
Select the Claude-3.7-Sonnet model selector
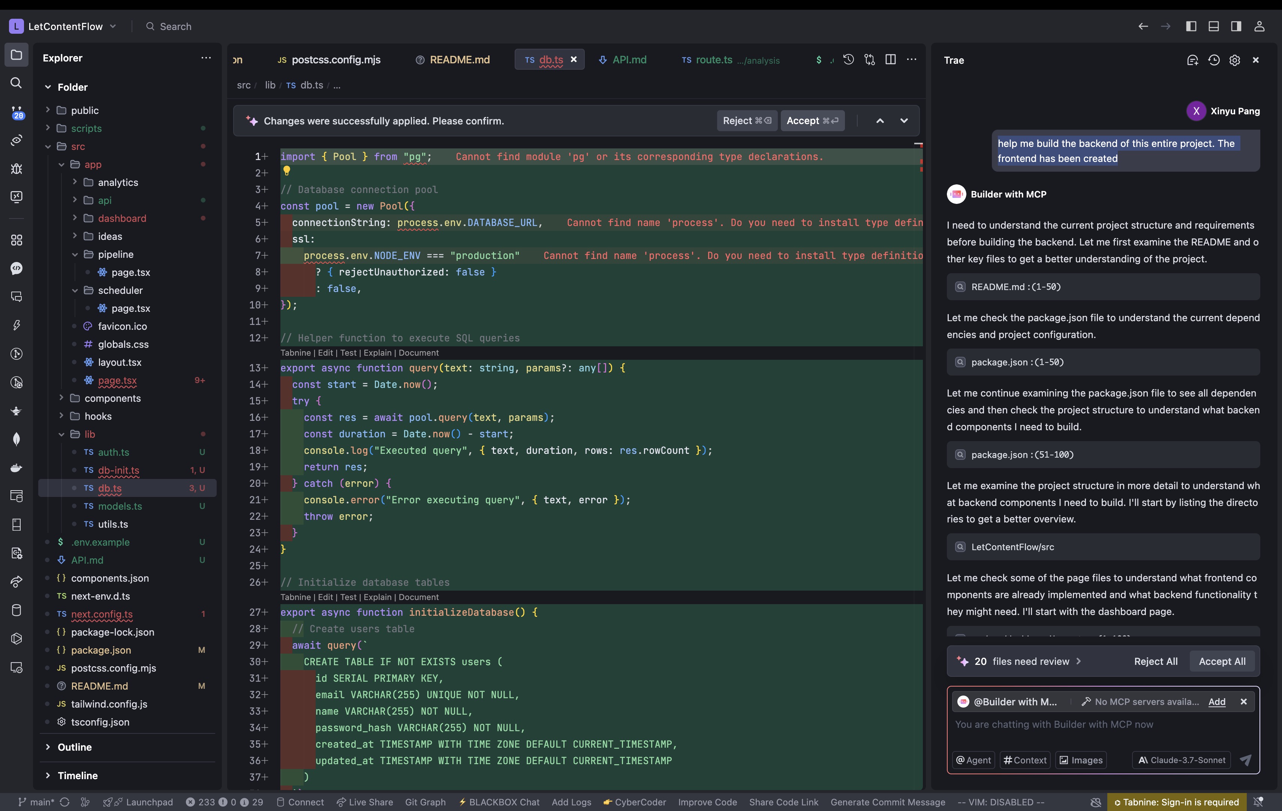coord(1182,760)
